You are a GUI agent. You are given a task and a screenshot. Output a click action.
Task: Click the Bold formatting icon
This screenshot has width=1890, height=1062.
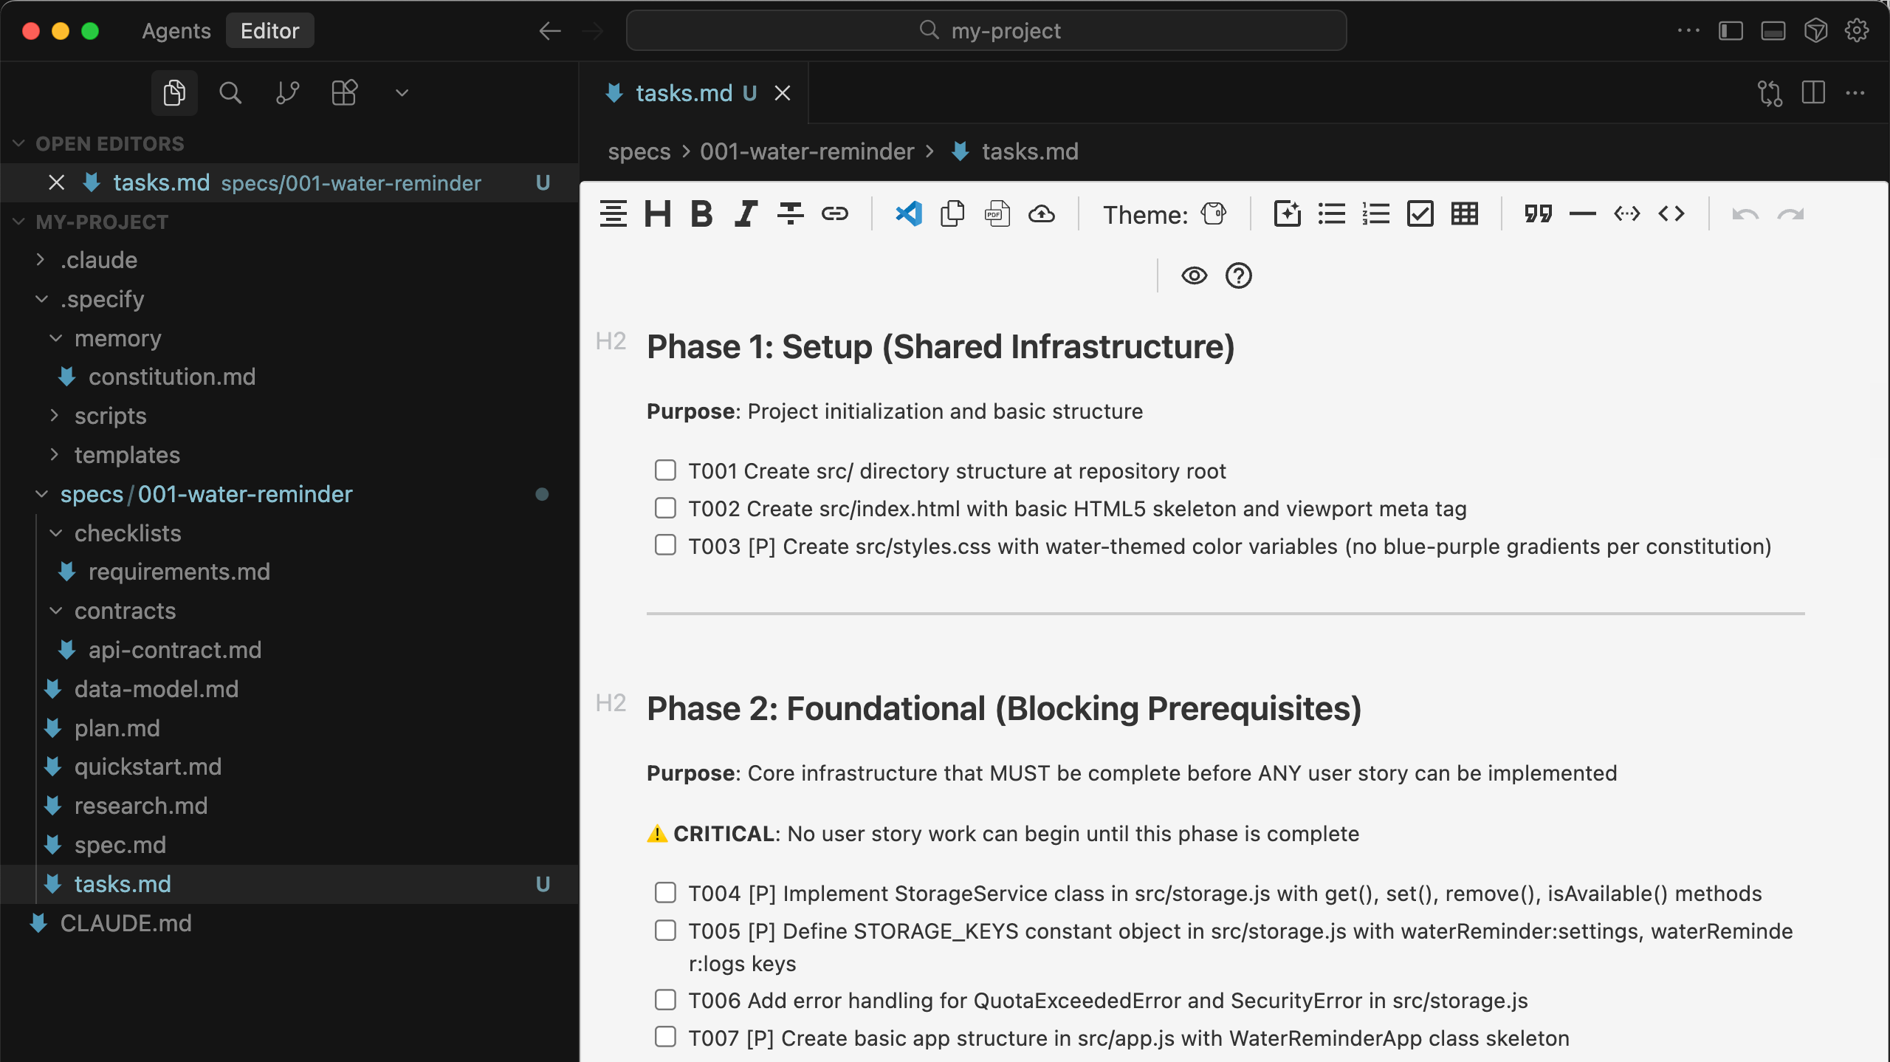click(701, 214)
